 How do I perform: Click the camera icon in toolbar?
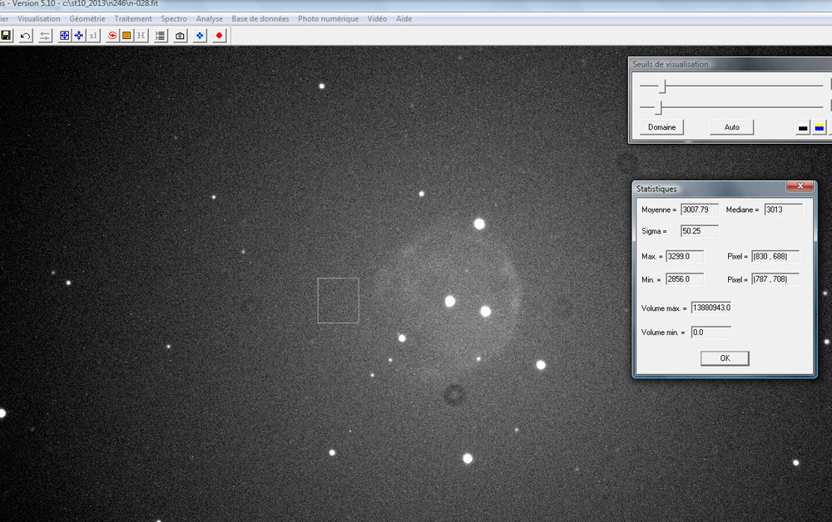click(180, 36)
